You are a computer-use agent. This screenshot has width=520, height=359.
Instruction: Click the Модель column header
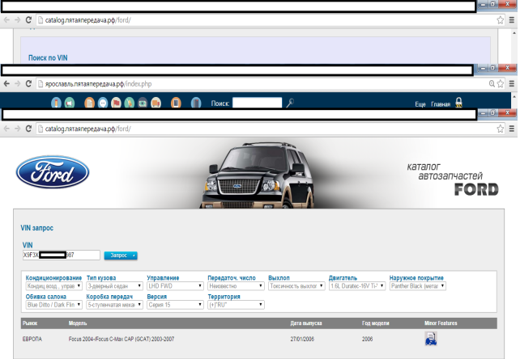pos(78,323)
